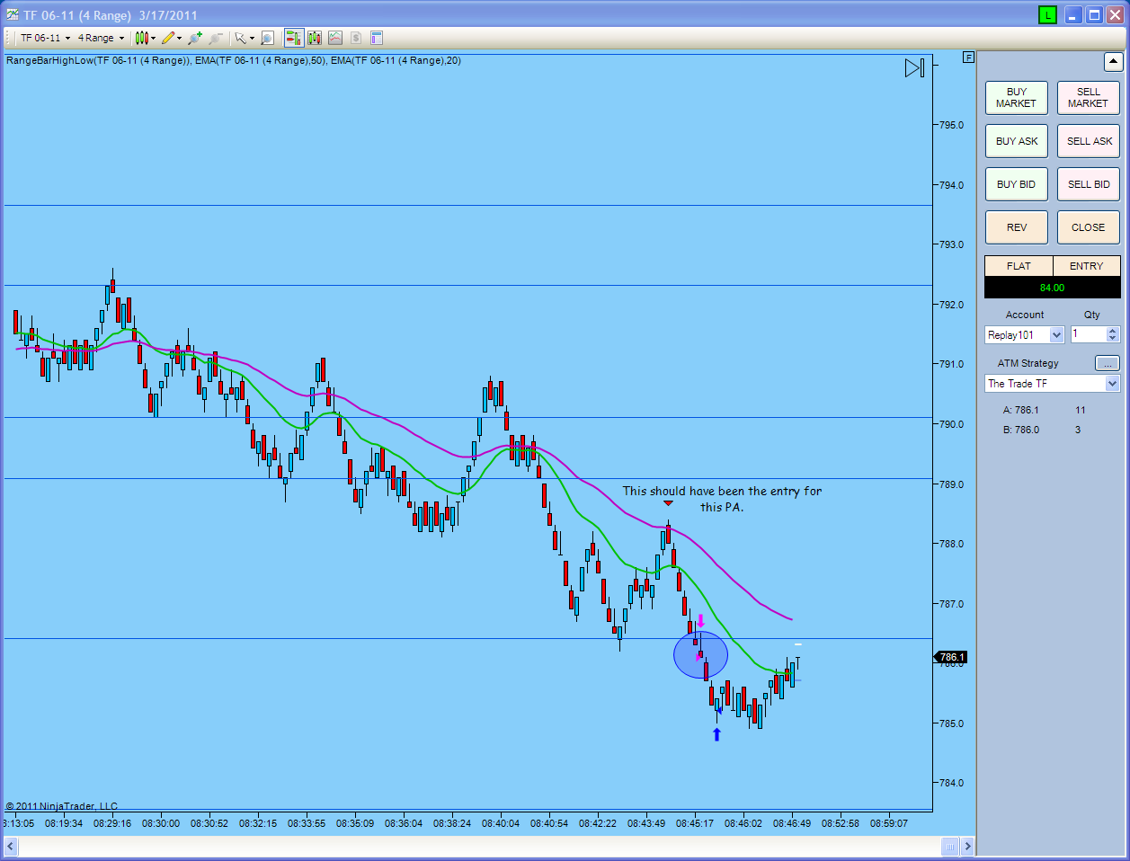Open the zoom frame magnifier icon

coord(267,38)
